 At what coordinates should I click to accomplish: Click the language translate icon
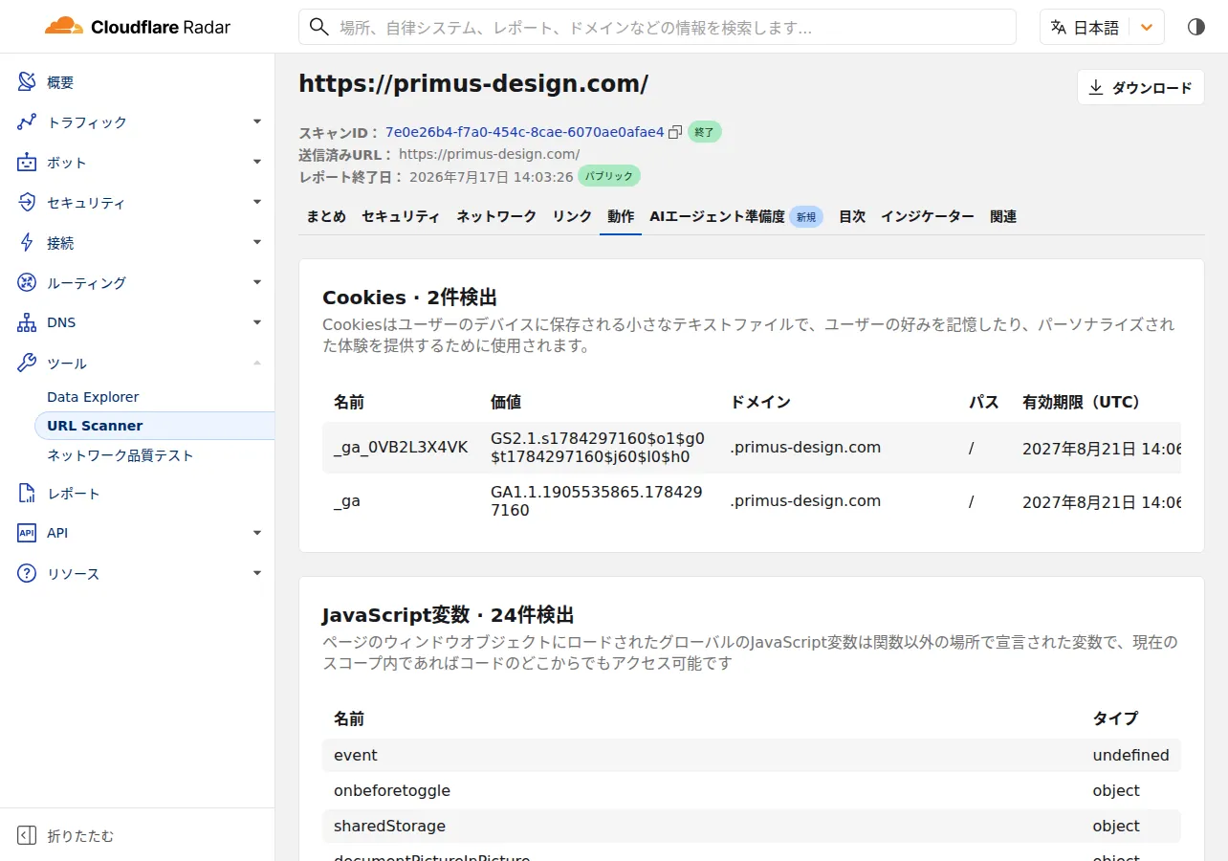point(1058,27)
